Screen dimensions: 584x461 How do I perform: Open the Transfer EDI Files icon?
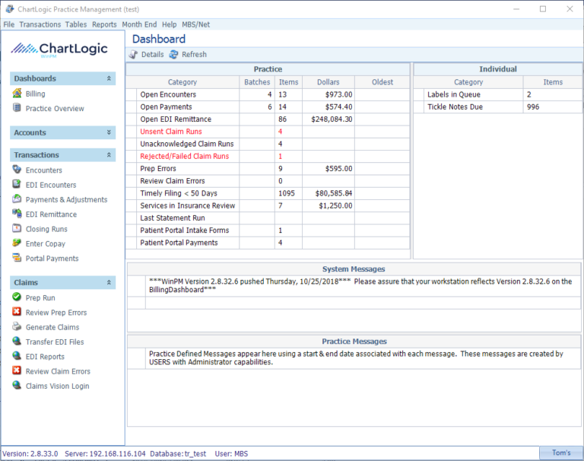(17, 342)
